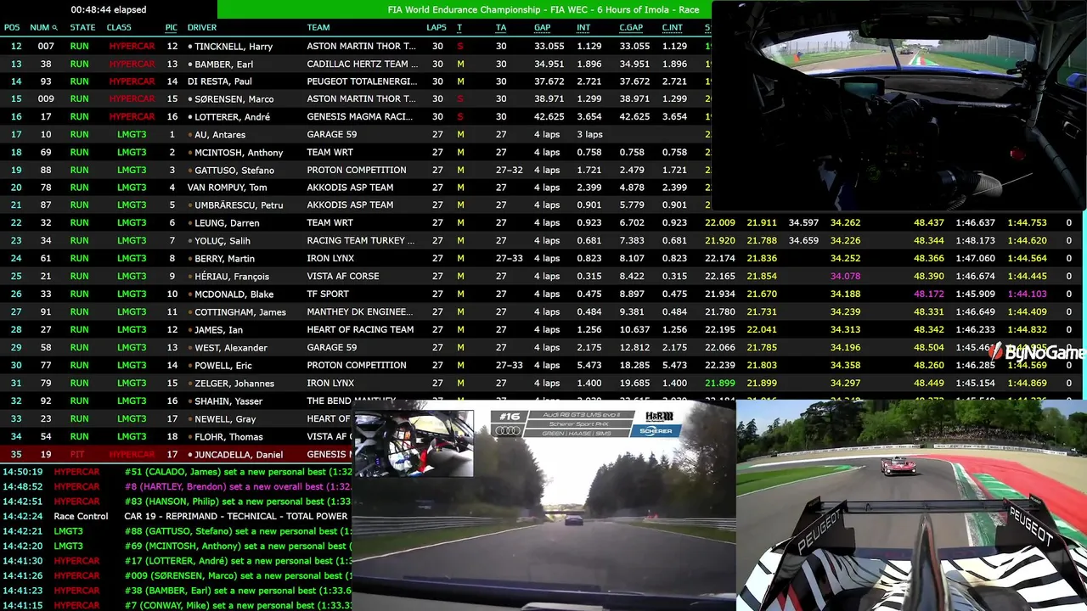Click team VISTA AF CORSE in HÉRIAU row

343,276
